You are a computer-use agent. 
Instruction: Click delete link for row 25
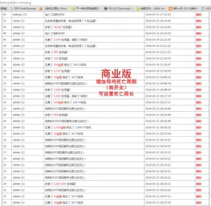199,134
